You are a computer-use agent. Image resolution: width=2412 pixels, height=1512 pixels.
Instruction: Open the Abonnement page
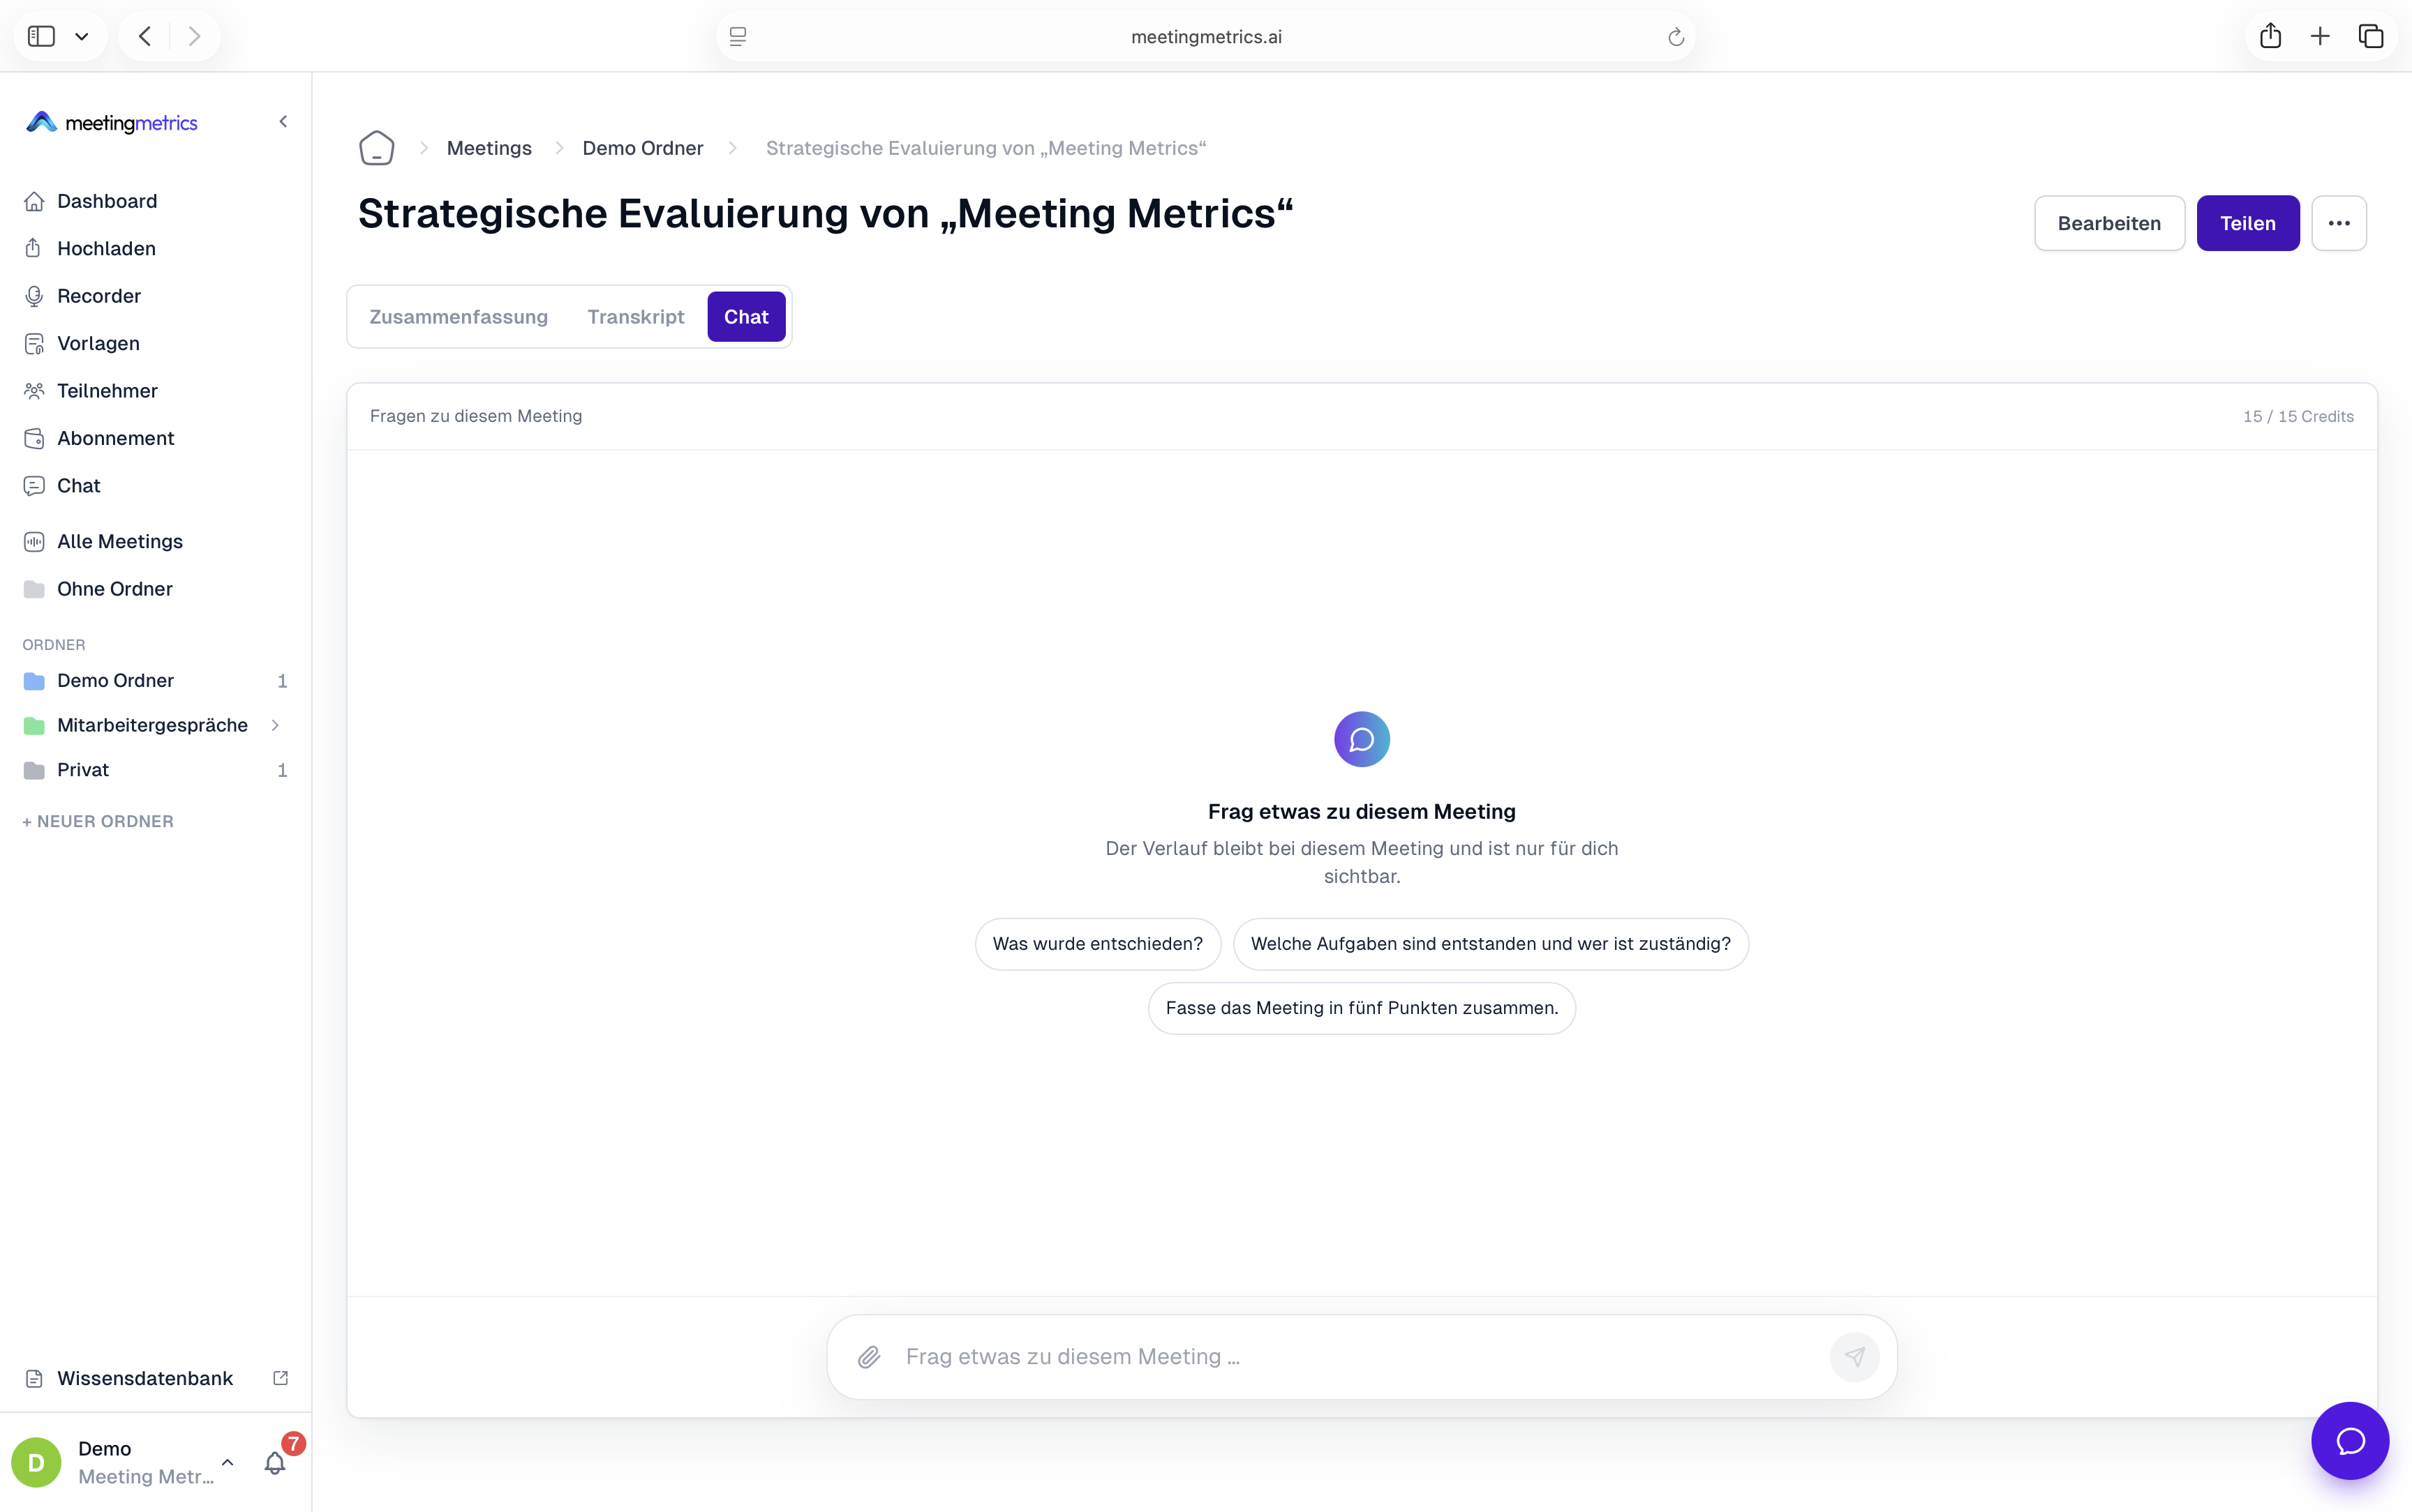pos(155,438)
